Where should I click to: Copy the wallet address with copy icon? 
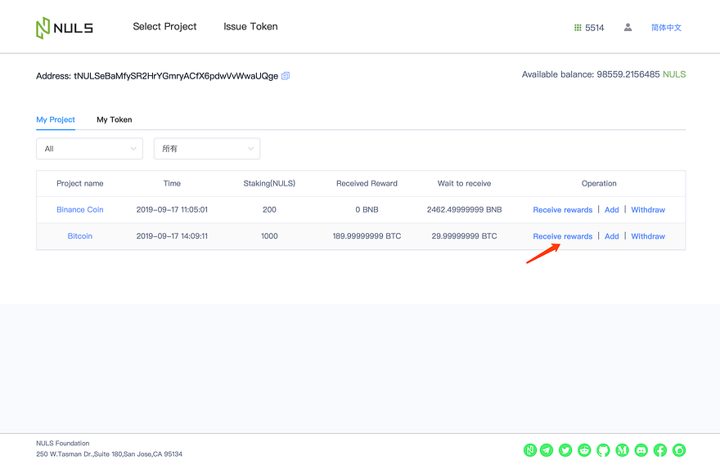[x=286, y=76]
